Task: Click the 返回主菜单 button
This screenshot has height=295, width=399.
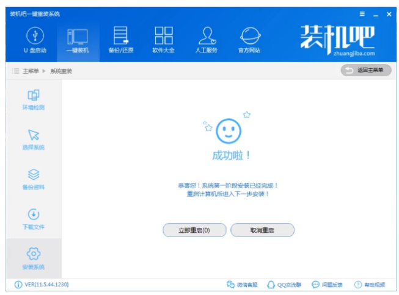Action: click(365, 70)
